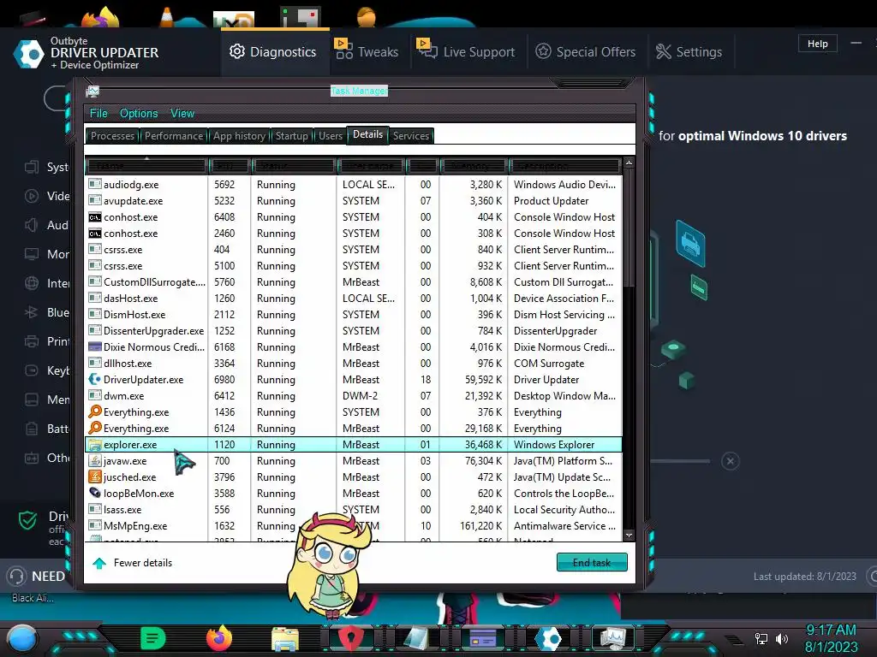Image resolution: width=877 pixels, height=657 pixels.
Task: Click the conhost.exe console icon, PID 6408
Action: click(x=95, y=216)
